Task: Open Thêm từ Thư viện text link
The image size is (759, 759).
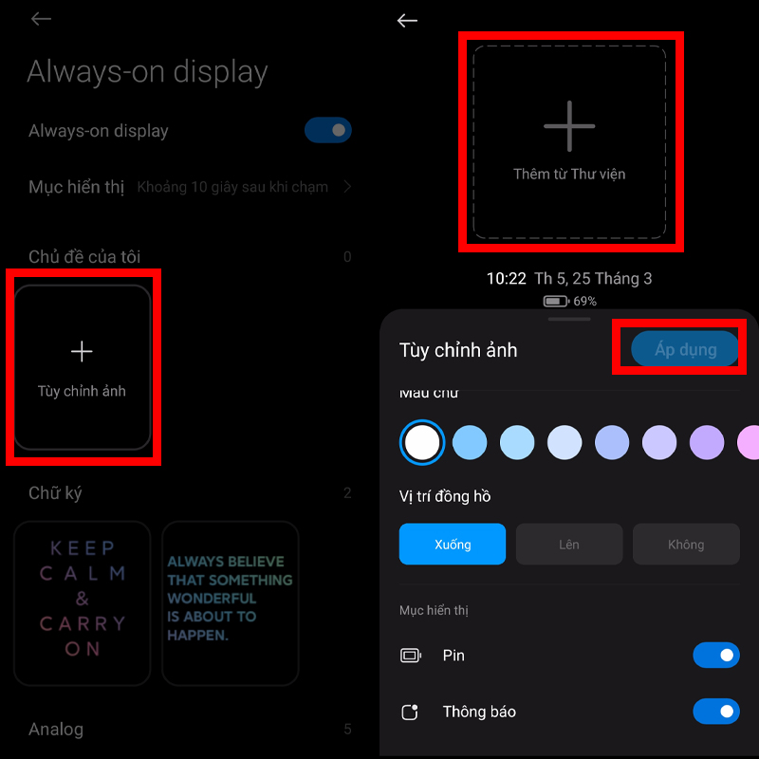Action: pyautogui.click(x=569, y=174)
